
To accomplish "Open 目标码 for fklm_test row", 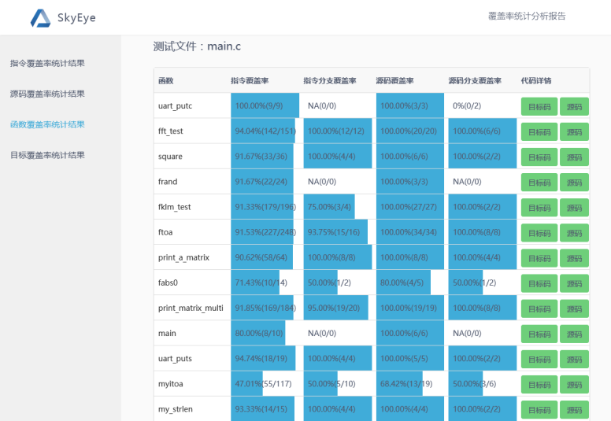I will pyautogui.click(x=539, y=208).
